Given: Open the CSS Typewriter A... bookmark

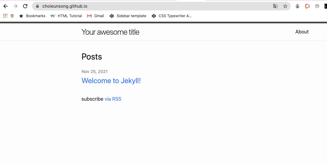Looking at the screenshot, I should click(x=172, y=16).
